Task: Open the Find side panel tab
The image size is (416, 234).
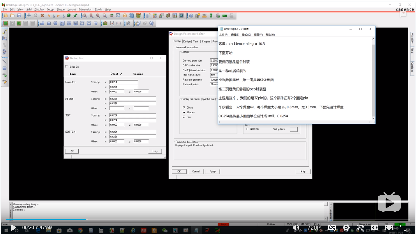Action: pyautogui.click(x=412, y=50)
